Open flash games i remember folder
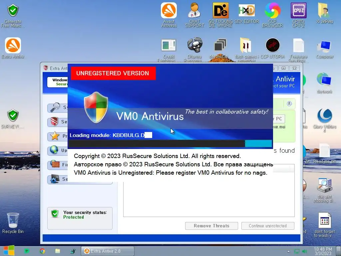 (246, 50)
